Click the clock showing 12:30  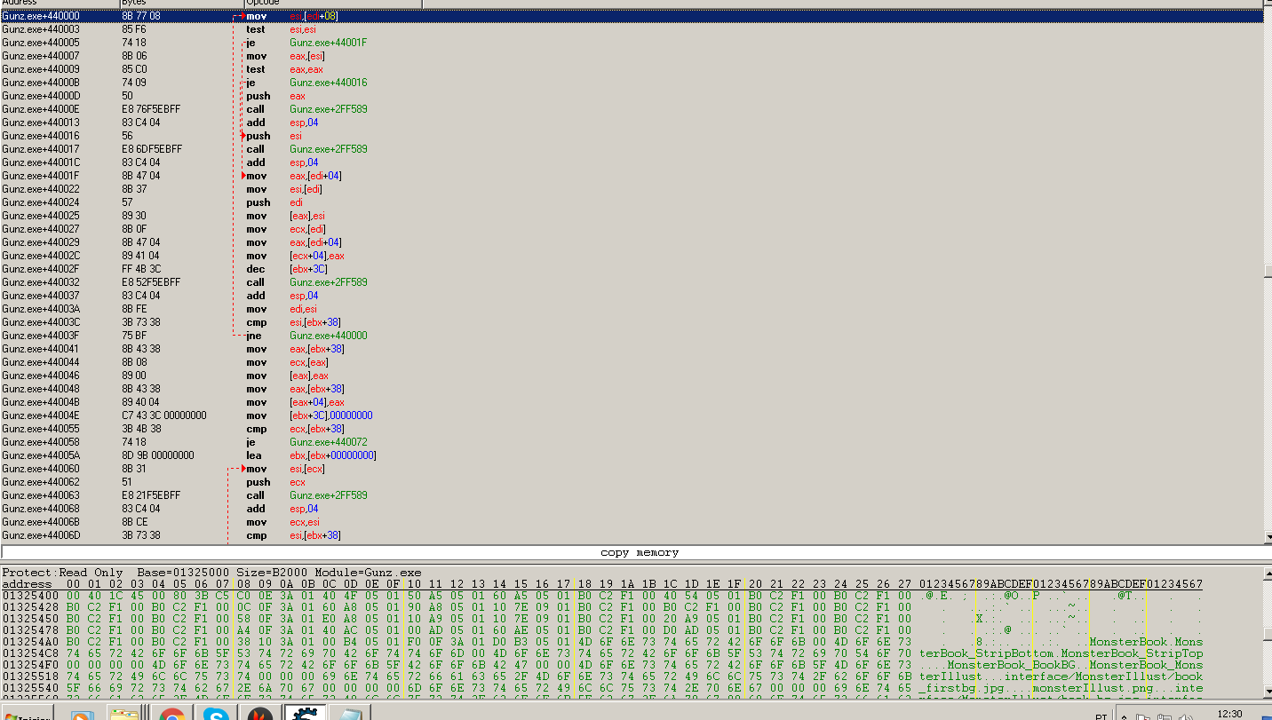pyautogui.click(x=1230, y=715)
